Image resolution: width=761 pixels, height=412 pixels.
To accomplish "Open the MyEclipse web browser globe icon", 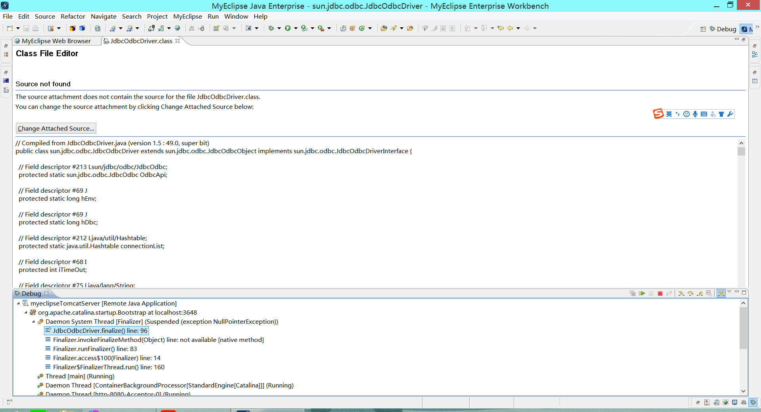I will pos(177,28).
